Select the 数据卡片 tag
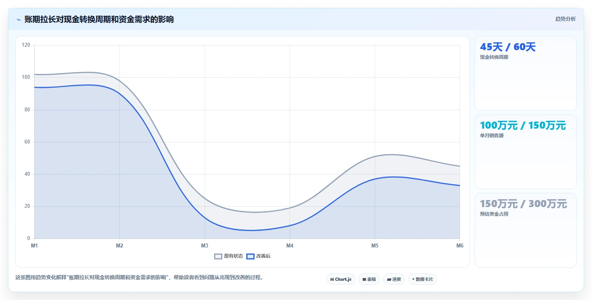This screenshot has width=592, height=300. [422, 279]
